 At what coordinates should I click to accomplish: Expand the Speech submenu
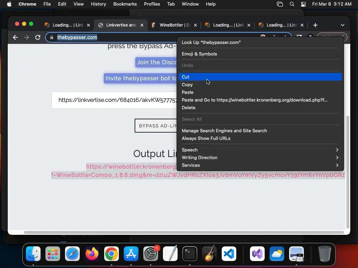coord(260,150)
